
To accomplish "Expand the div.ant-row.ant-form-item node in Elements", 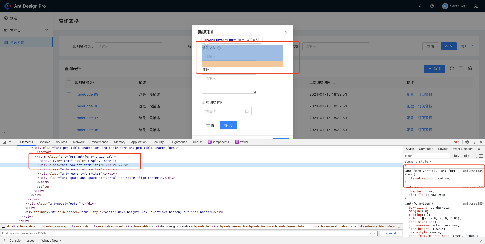I will (x=38, y=165).
